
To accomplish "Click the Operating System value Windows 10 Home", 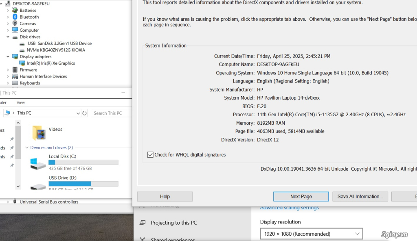I will [x=323, y=73].
